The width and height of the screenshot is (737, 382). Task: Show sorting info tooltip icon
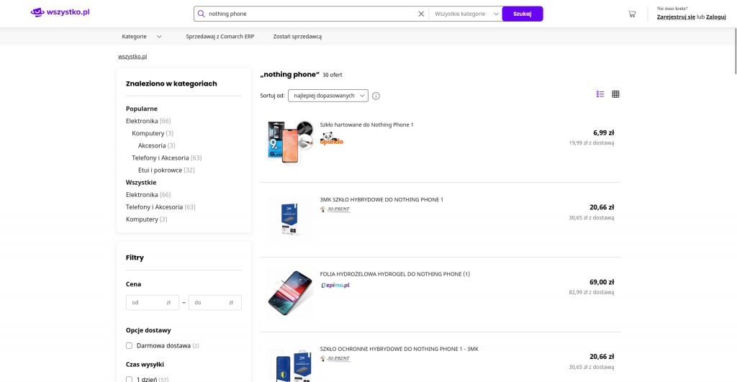click(x=376, y=96)
